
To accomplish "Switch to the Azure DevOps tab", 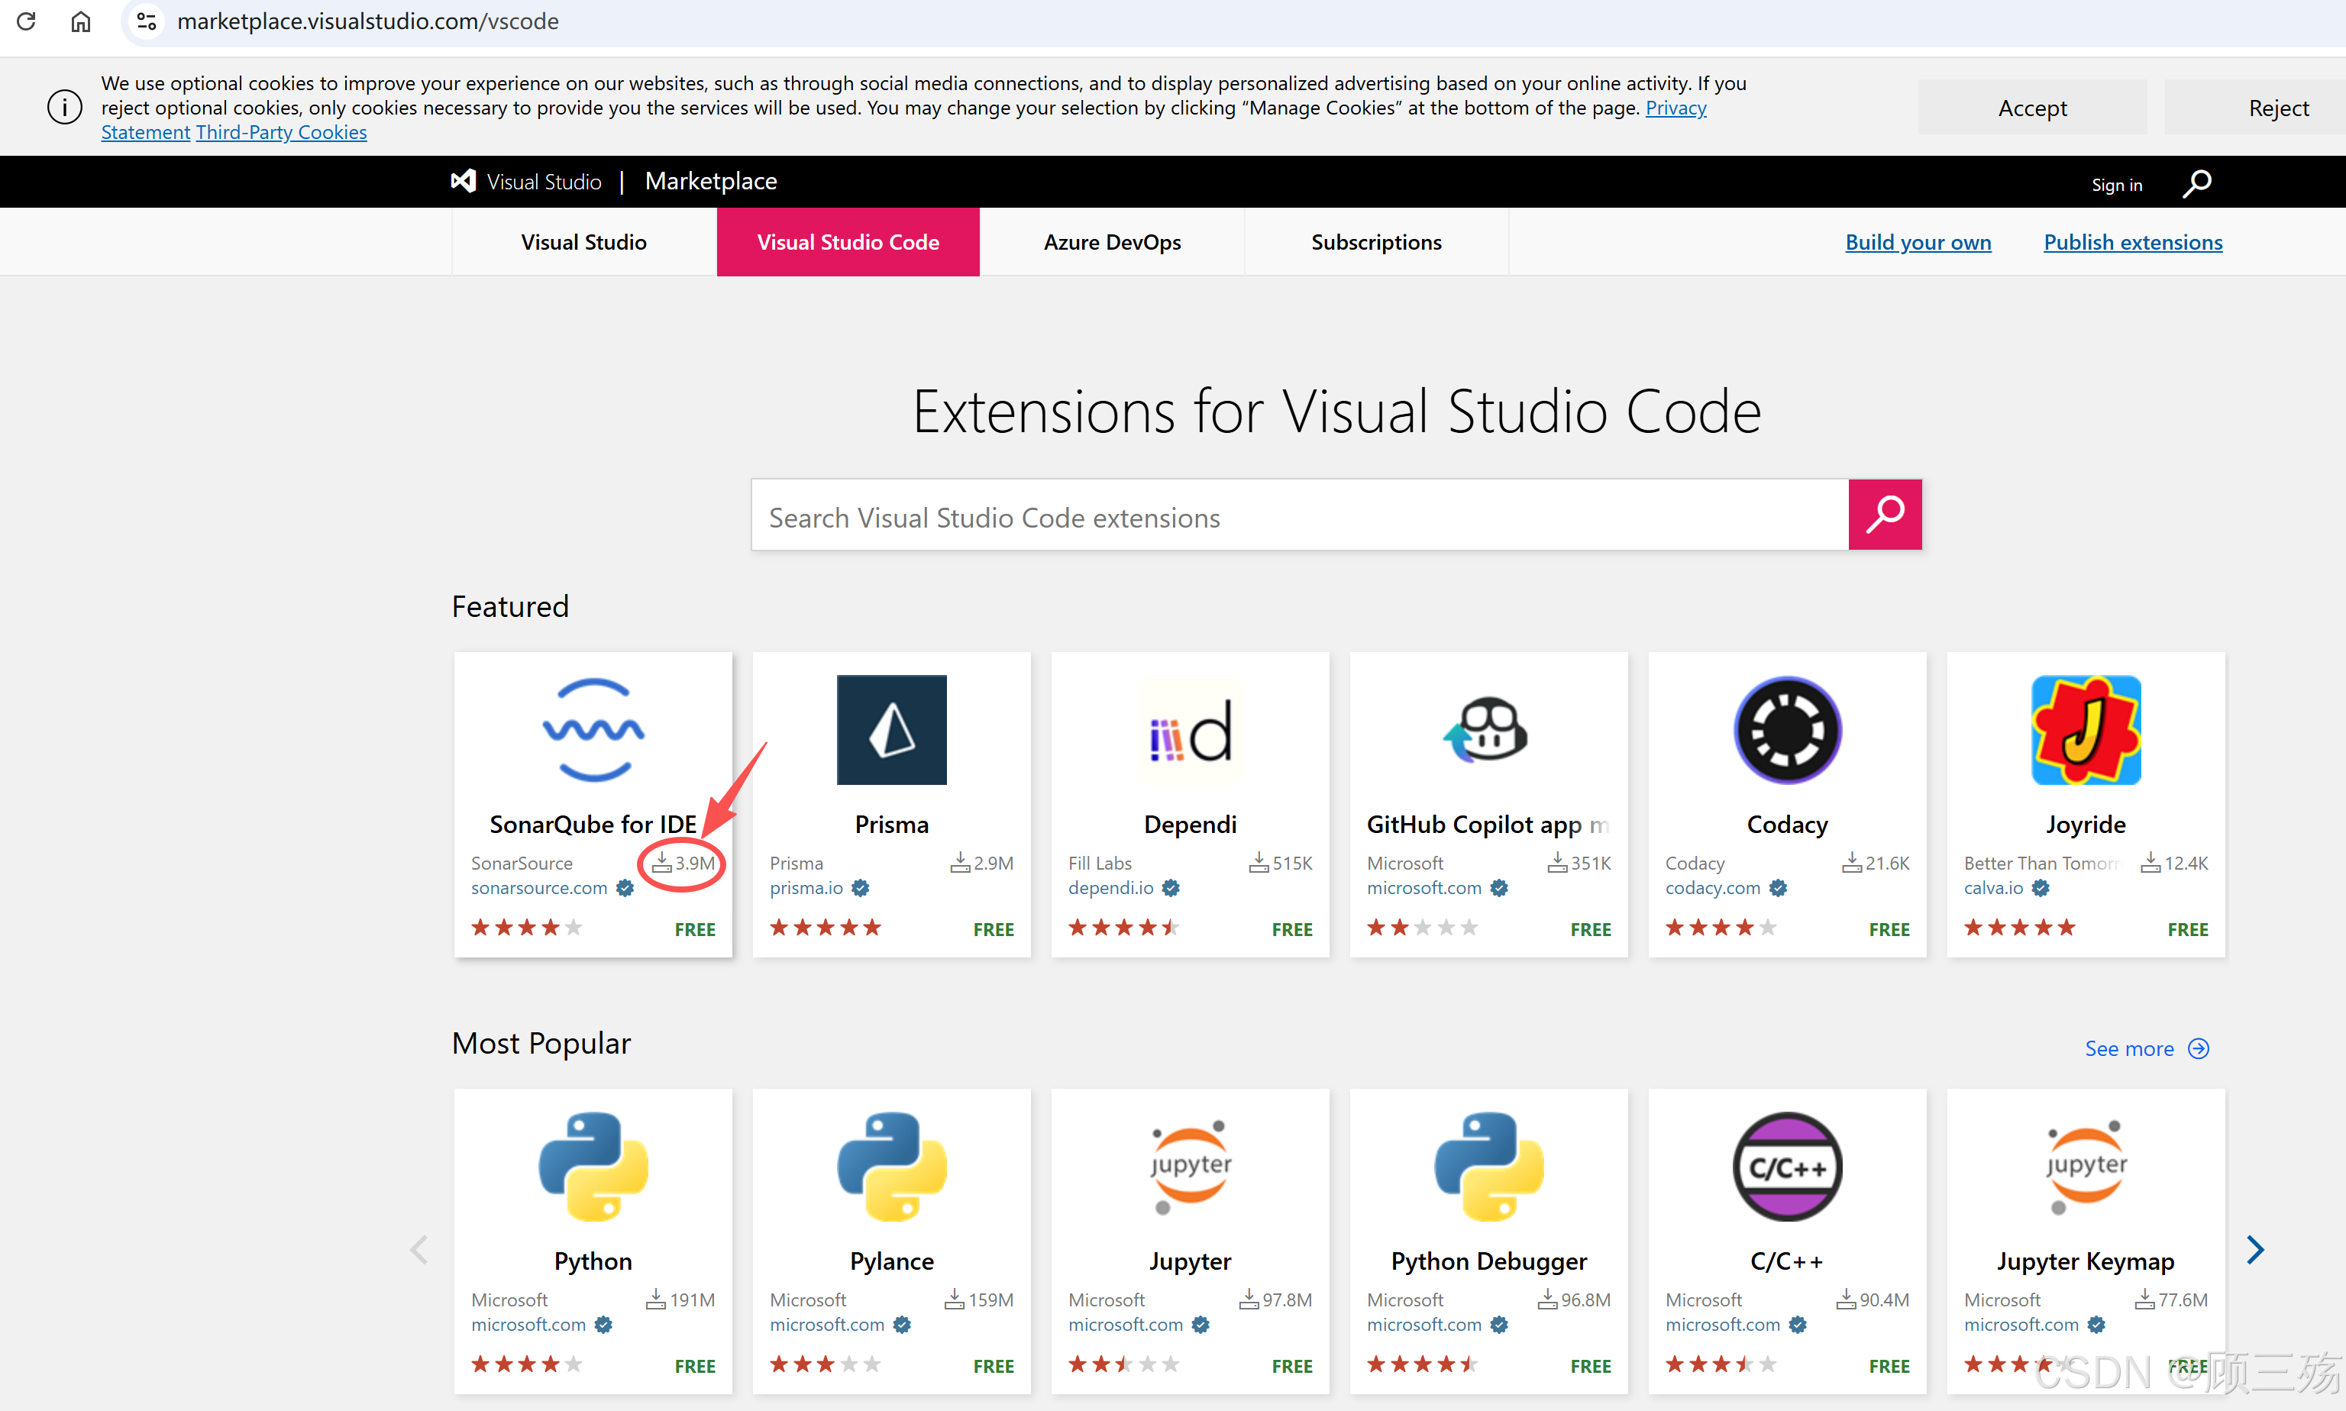I will point(1112,243).
